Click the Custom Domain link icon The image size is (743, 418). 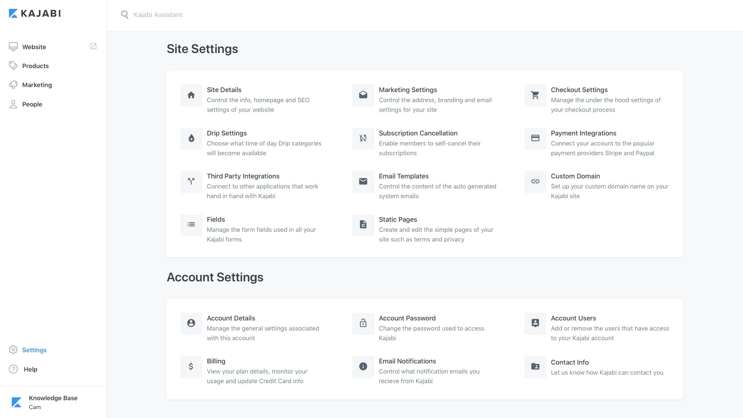pos(535,182)
